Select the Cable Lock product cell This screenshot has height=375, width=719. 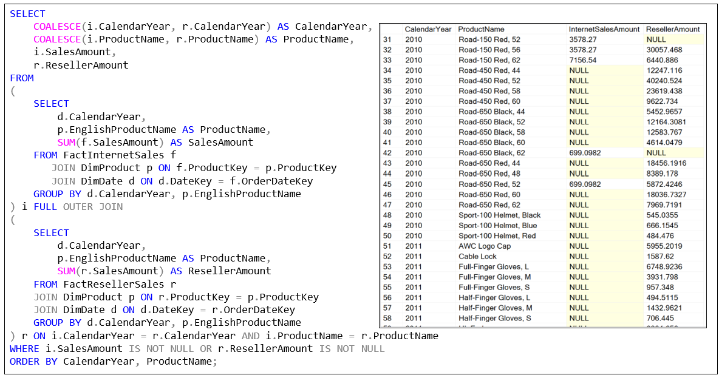coord(477,256)
